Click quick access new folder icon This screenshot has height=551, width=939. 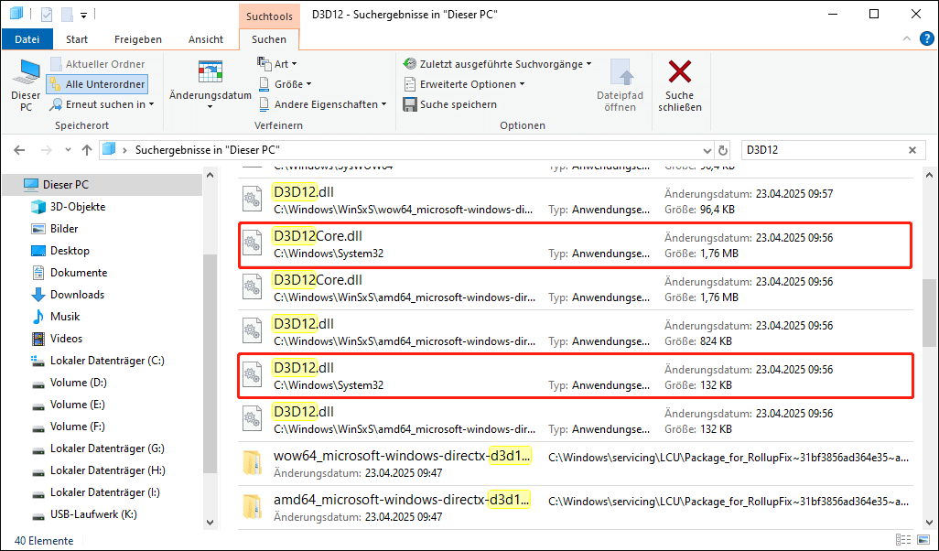[67, 14]
